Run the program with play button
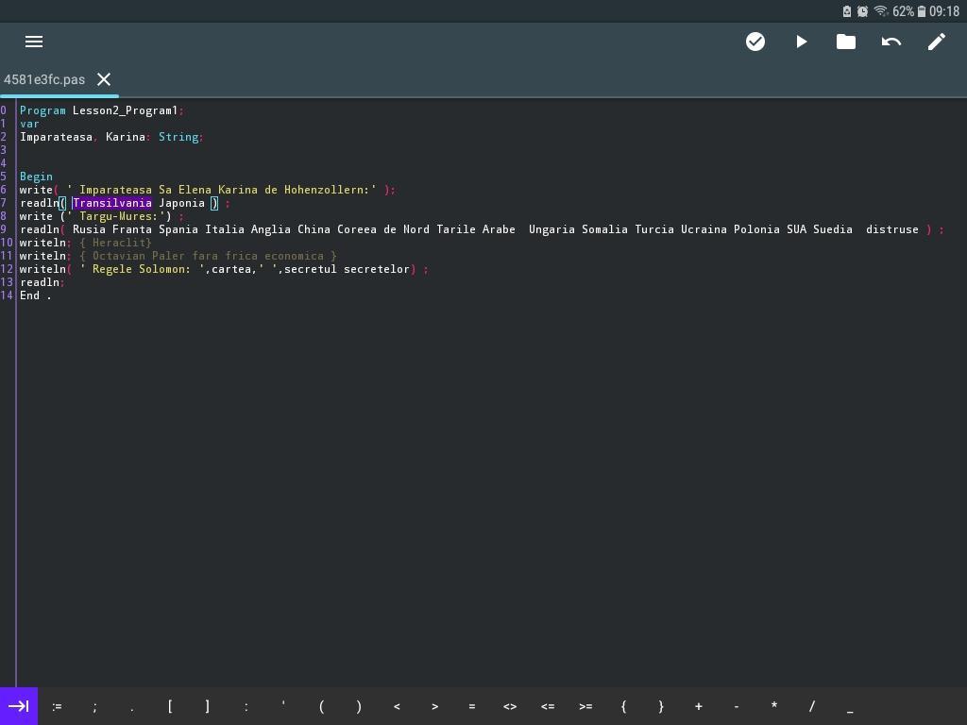 [801, 42]
